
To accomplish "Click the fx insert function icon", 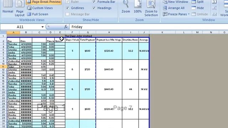I will pyautogui.click(x=66, y=27).
